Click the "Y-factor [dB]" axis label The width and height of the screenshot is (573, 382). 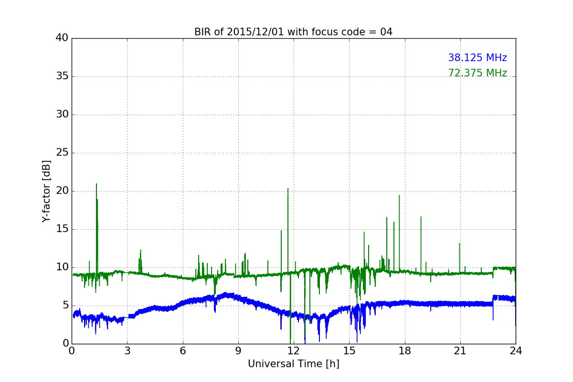(x=46, y=191)
